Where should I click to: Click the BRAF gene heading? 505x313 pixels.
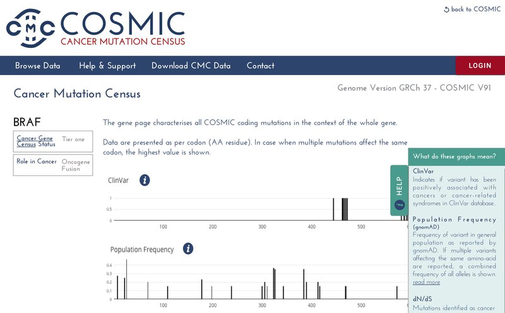point(27,122)
